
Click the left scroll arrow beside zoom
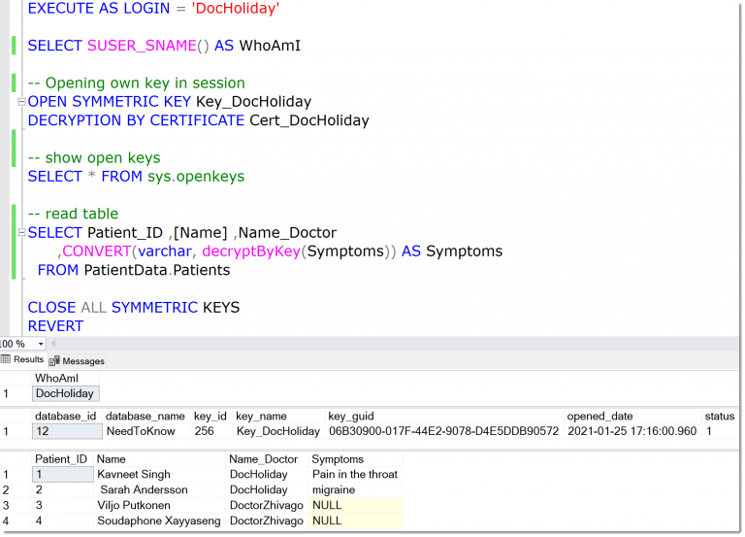pos(54,344)
